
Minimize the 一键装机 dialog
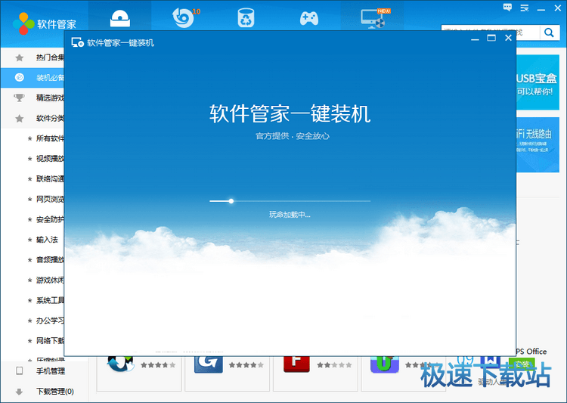point(475,39)
